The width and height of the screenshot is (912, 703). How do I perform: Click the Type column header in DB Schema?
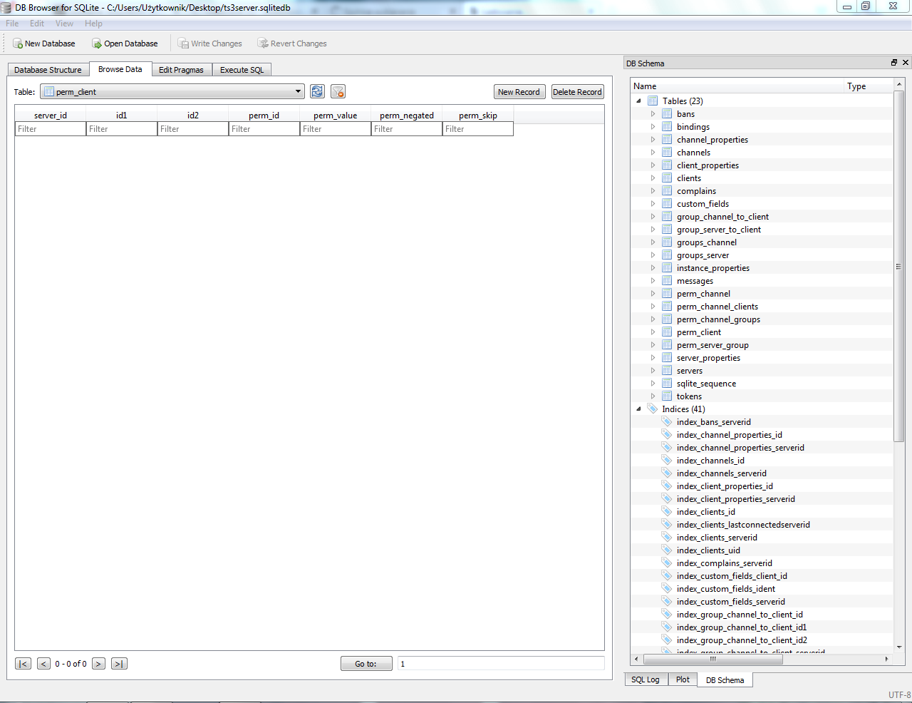(868, 86)
